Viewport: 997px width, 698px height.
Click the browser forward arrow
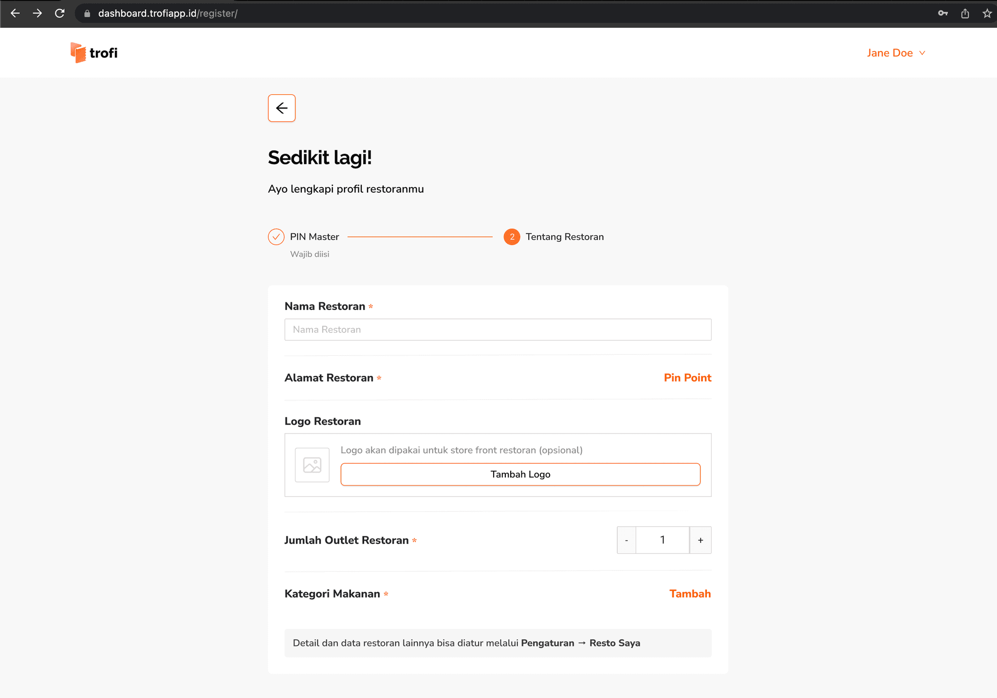tap(37, 13)
